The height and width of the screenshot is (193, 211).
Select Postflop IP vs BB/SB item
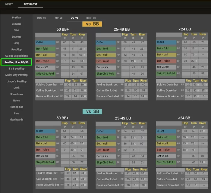coord(16,62)
